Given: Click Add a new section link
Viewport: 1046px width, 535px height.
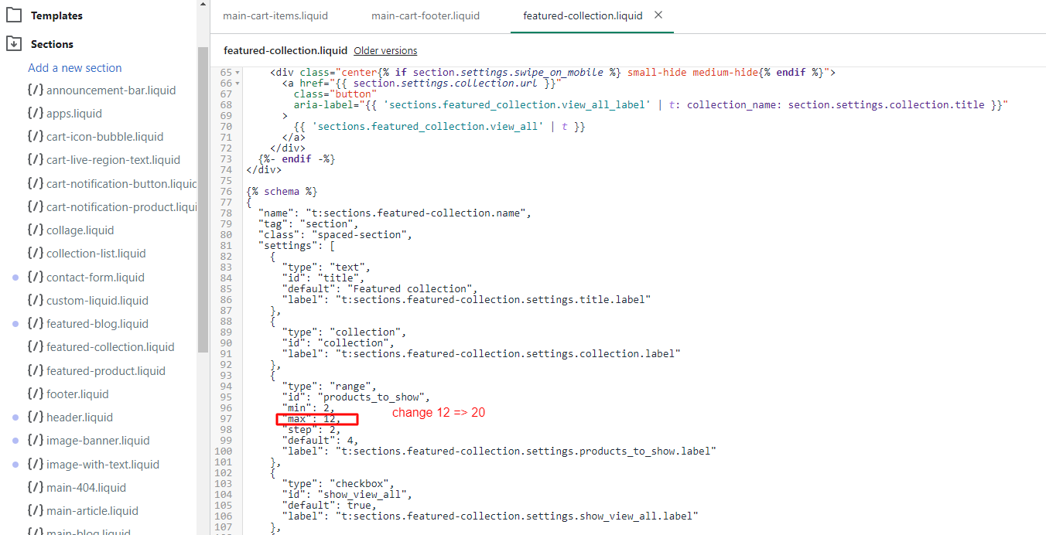Looking at the screenshot, I should 75,68.
